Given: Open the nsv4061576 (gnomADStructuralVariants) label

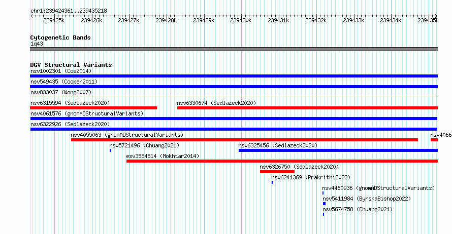Looking at the screenshot, I should (x=87, y=113).
